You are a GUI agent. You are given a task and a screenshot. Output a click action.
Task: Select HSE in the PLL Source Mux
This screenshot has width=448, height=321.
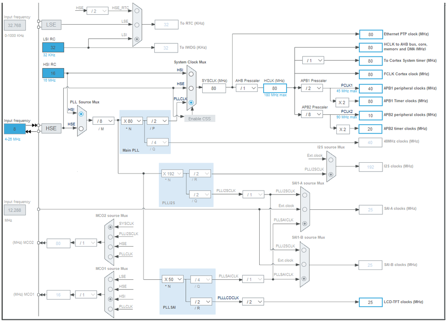click(81, 129)
